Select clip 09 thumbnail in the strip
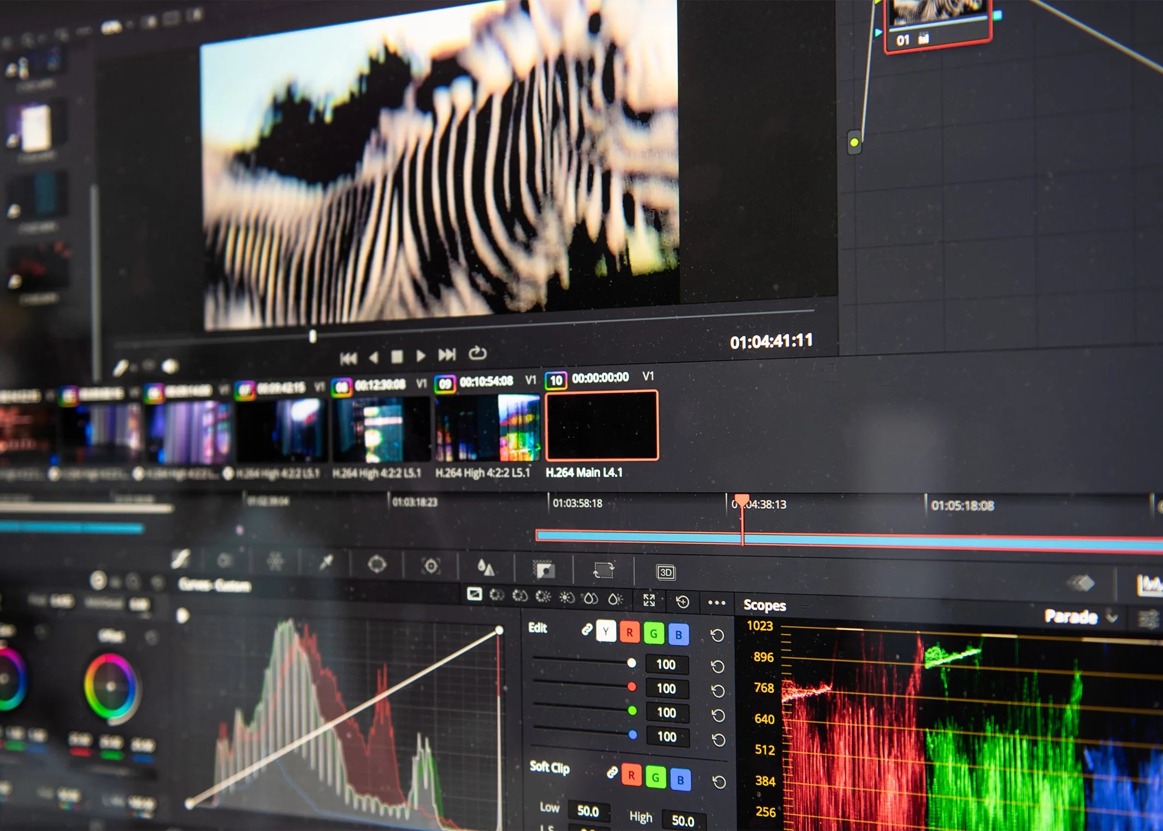Image resolution: width=1163 pixels, height=831 pixels. (x=487, y=428)
